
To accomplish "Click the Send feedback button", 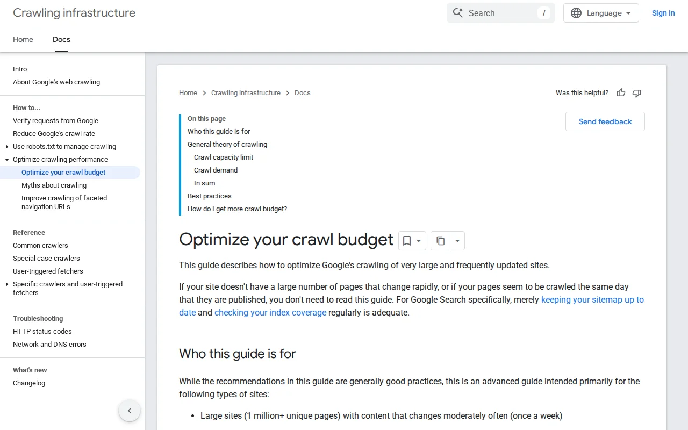I will coord(605,121).
